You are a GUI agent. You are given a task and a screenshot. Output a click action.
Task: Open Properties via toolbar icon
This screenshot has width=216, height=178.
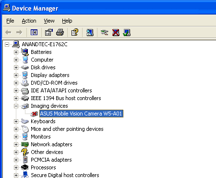[x=49, y=32]
